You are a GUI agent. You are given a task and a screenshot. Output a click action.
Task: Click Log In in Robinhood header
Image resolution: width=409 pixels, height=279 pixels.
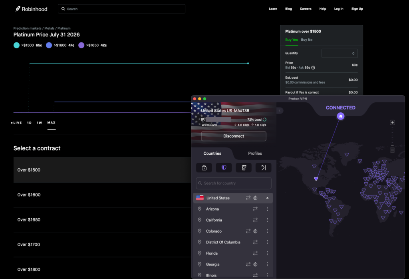point(339,9)
